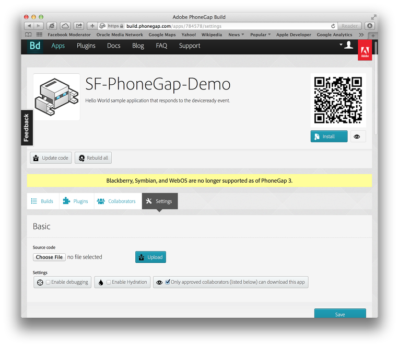
Task: Click the browser back arrow
Action: [x=29, y=26]
